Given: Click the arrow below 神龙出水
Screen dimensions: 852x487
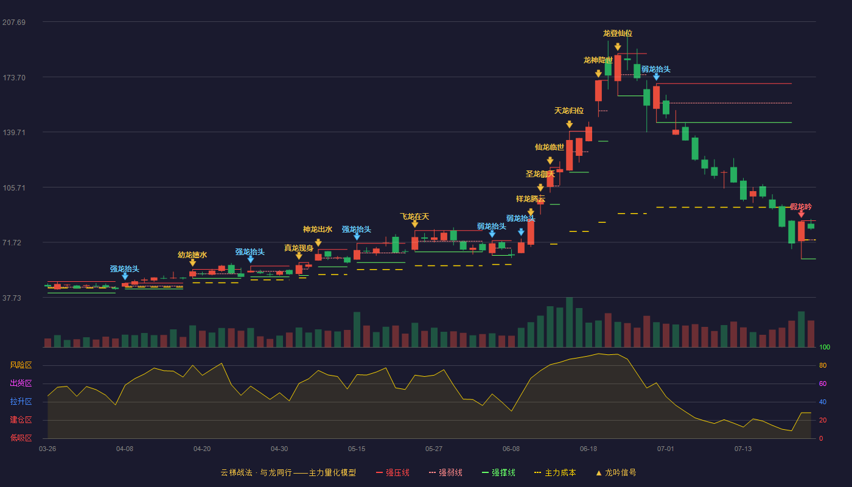Looking at the screenshot, I should [318, 243].
